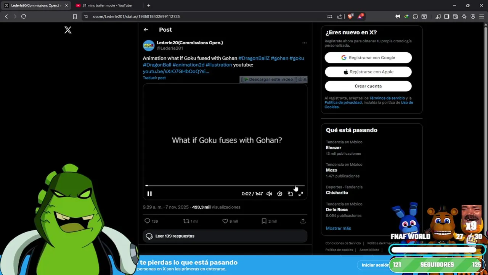Click Descargar este video overlay
The height and width of the screenshot is (275, 488).
(268, 79)
